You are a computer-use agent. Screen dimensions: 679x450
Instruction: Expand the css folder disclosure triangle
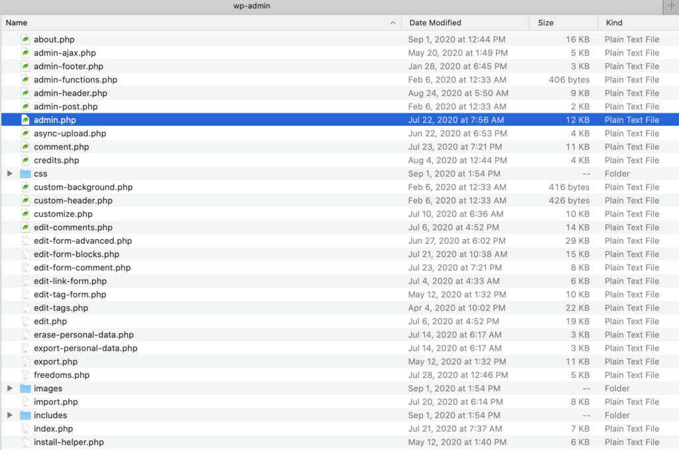pyautogui.click(x=9, y=174)
